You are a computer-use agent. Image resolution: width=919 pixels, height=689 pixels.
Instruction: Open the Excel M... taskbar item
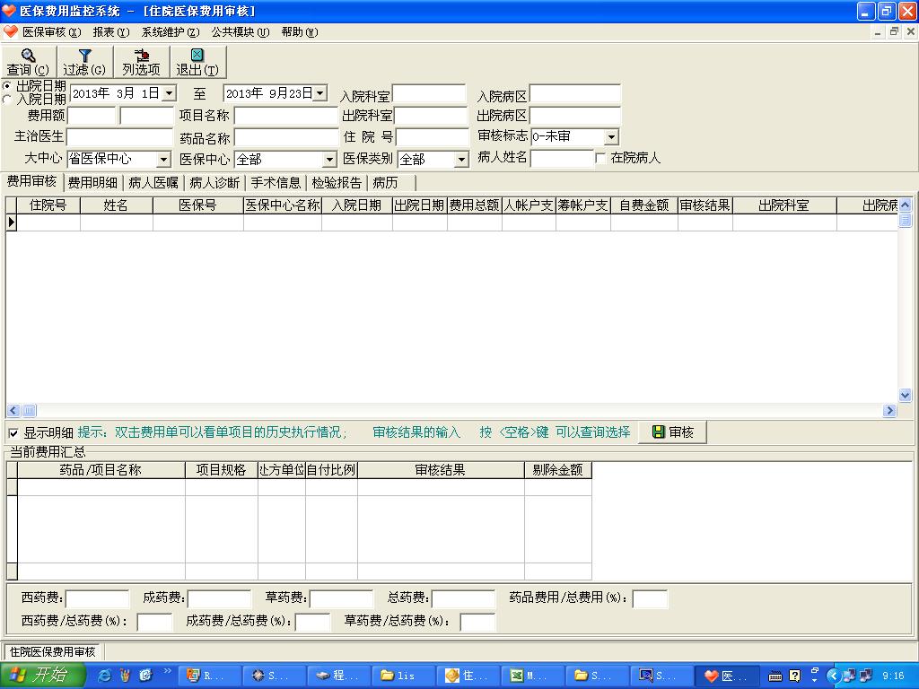[533, 676]
